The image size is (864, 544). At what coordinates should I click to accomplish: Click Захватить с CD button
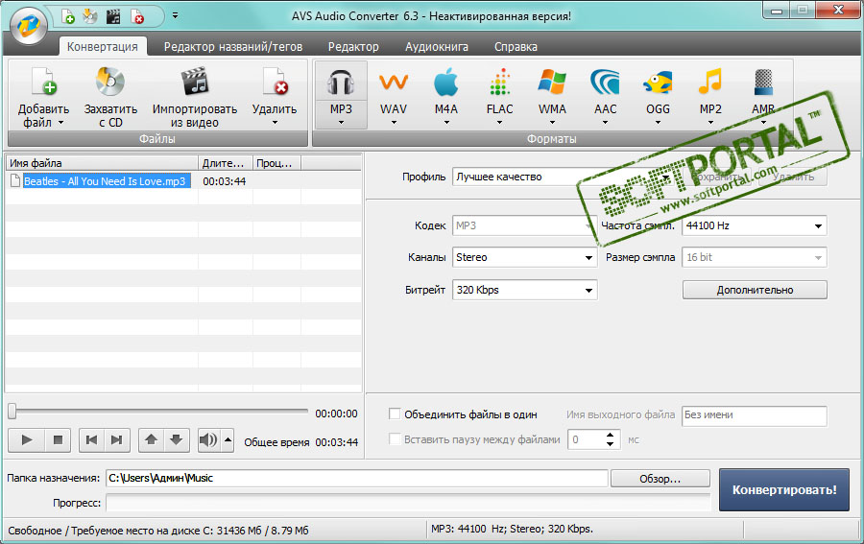[110, 98]
